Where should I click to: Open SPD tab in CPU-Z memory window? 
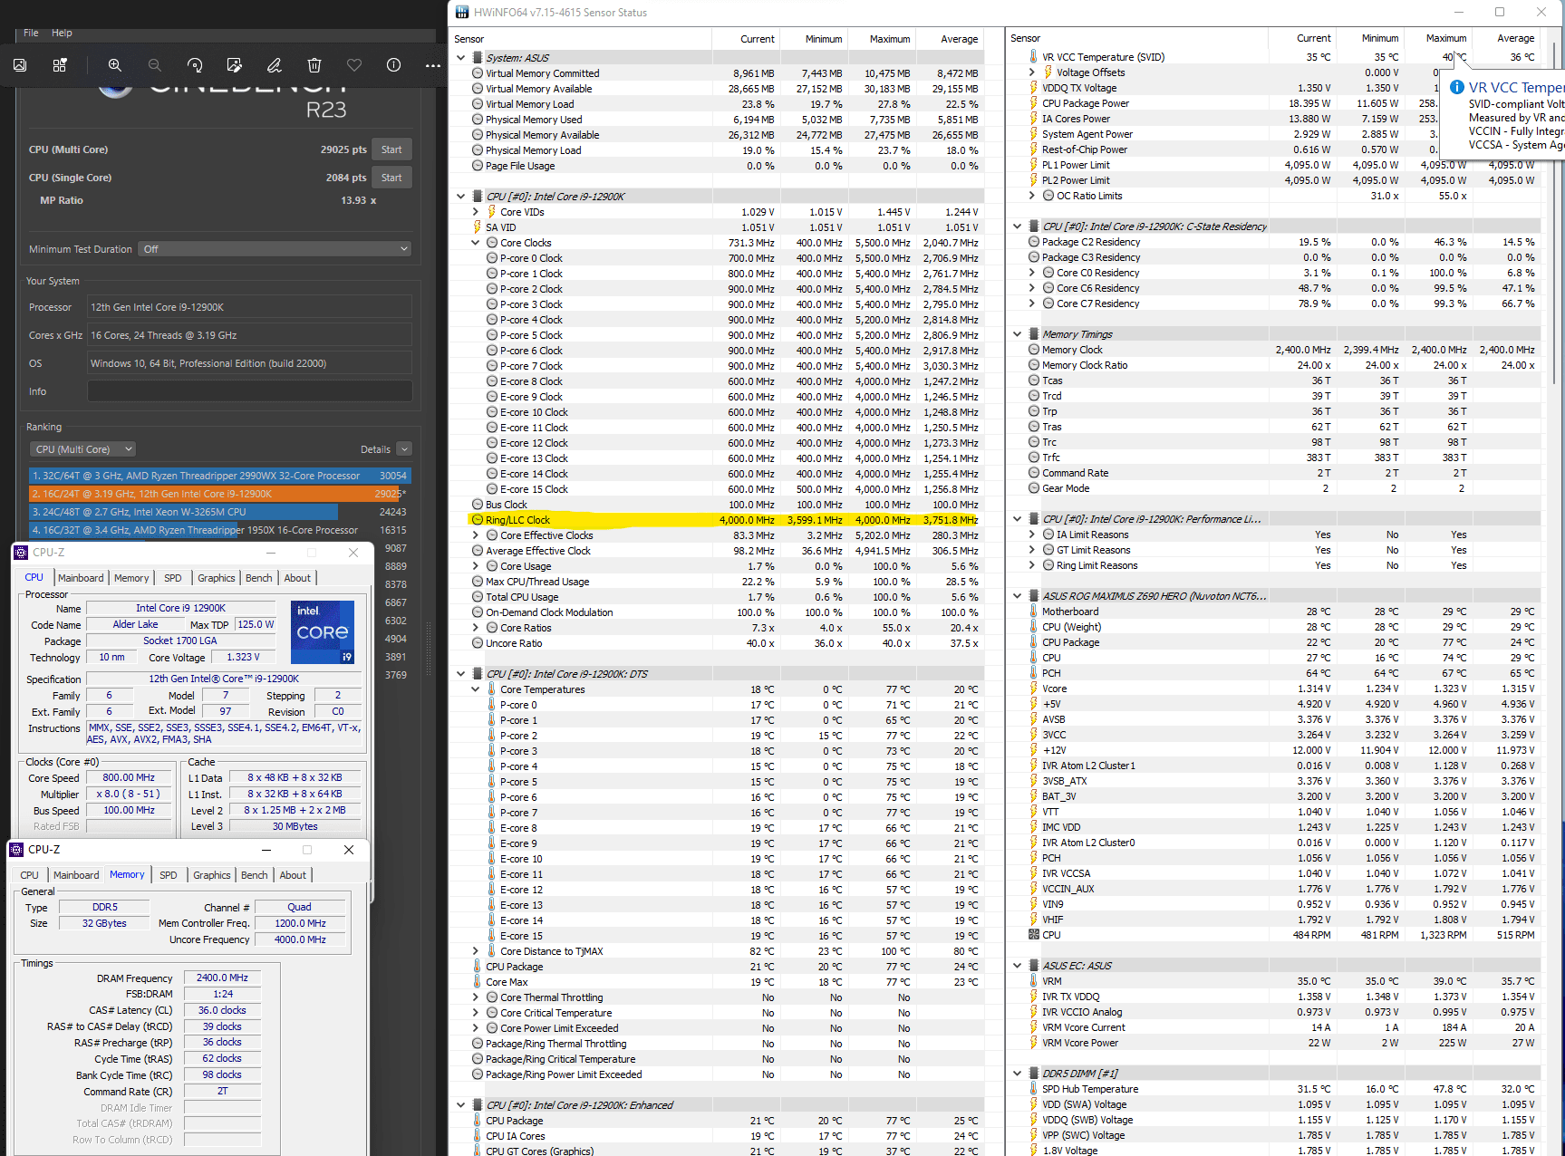pyautogui.click(x=169, y=875)
